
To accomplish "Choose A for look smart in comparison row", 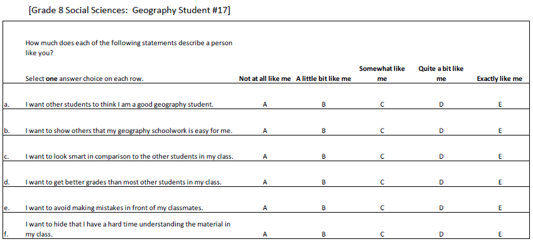I will point(265,157).
